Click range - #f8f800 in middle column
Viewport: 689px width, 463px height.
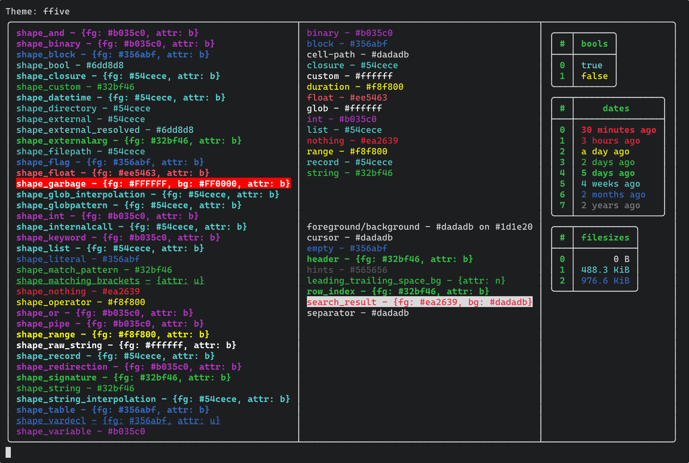coord(347,151)
